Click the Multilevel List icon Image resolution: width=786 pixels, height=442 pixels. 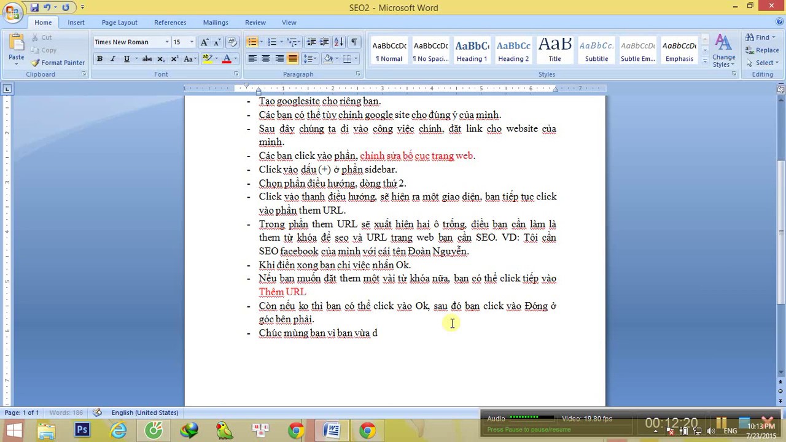pos(292,42)
